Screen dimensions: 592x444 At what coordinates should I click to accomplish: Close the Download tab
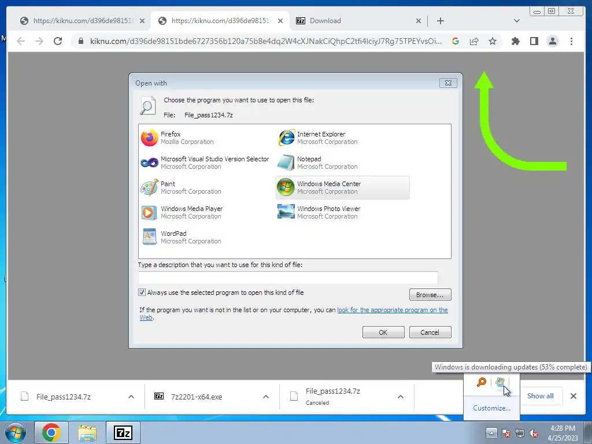(419, 21)
